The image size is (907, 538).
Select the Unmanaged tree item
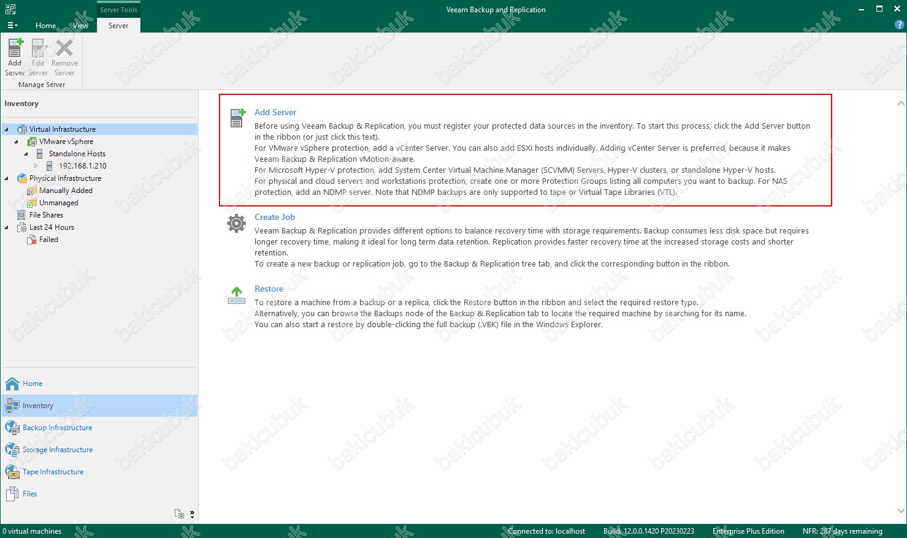coord(59,203)
